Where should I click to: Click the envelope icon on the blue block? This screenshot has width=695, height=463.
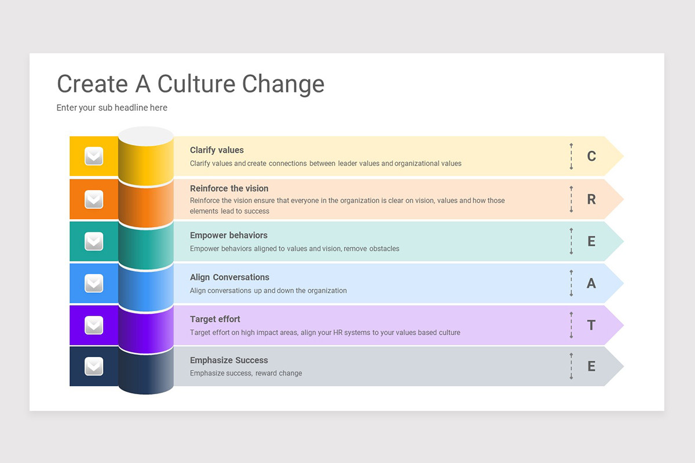(x=94, y=283)
